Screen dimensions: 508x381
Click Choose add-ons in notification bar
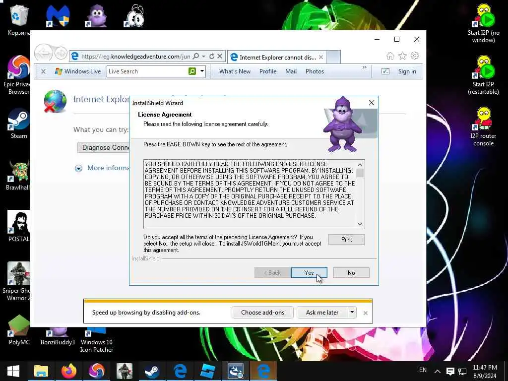click(x=262, y=313)
